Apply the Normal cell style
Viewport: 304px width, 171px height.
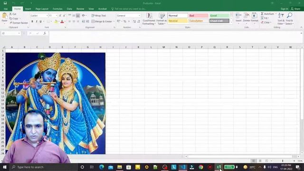click(178, 16)
